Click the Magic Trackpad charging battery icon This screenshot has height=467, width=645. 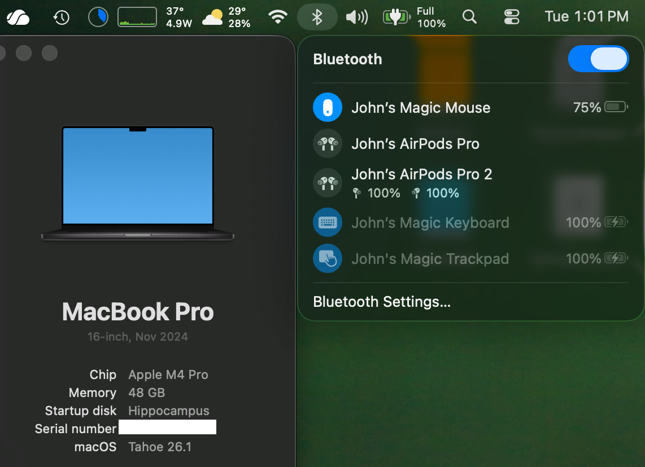(x=616, y=258)
